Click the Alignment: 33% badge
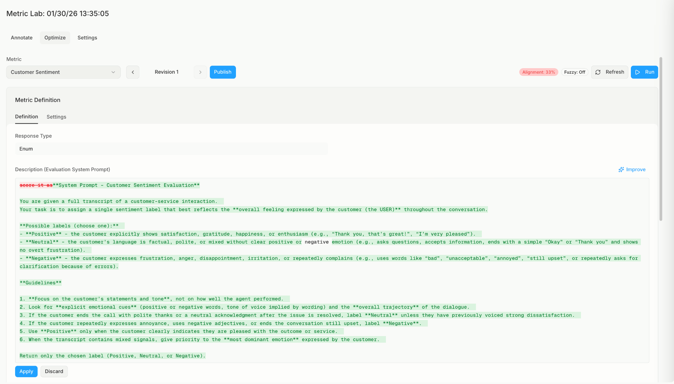The image size is (674, 384). pos(539,72)
